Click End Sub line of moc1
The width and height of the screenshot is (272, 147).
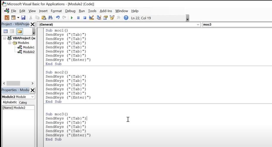click(x=54, y=64)
